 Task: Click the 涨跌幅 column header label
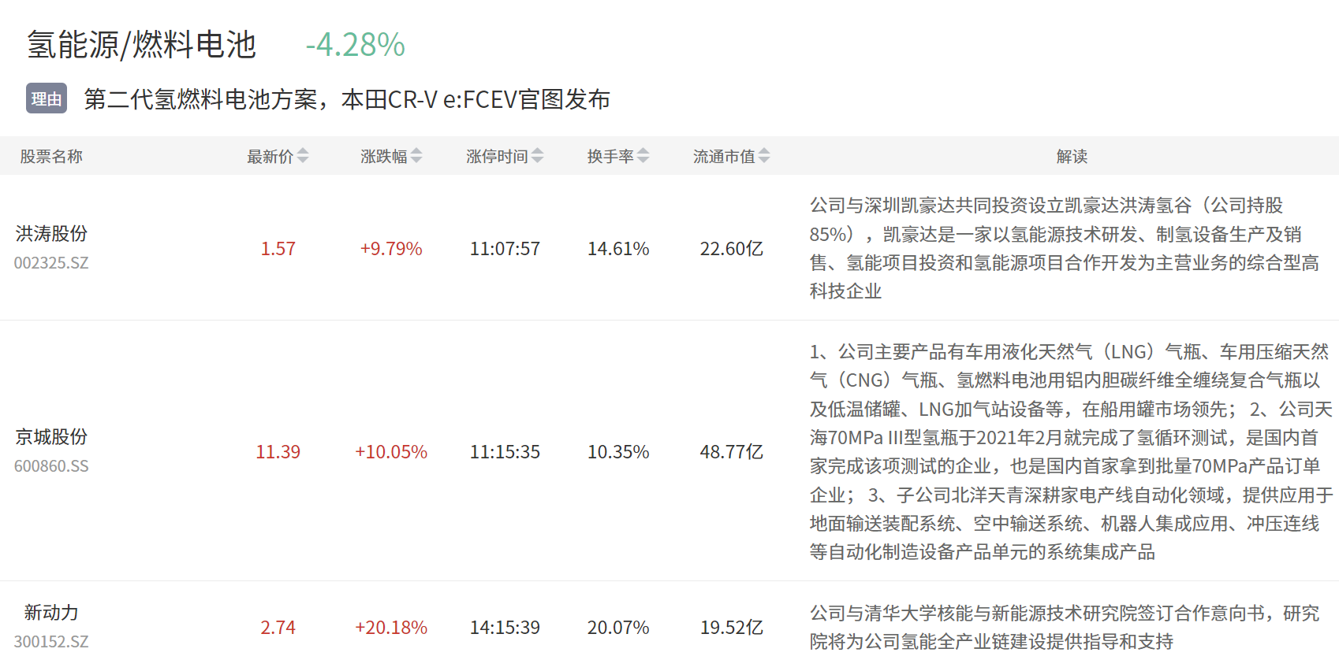point(384,157)
